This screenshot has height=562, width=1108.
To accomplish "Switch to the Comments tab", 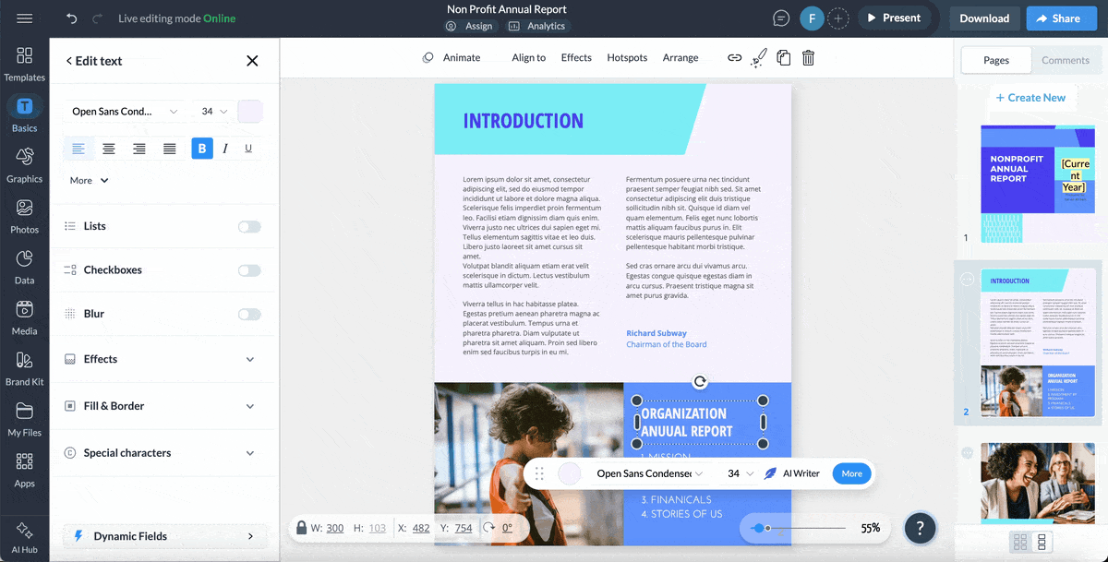I will [x=1066, y=60].
